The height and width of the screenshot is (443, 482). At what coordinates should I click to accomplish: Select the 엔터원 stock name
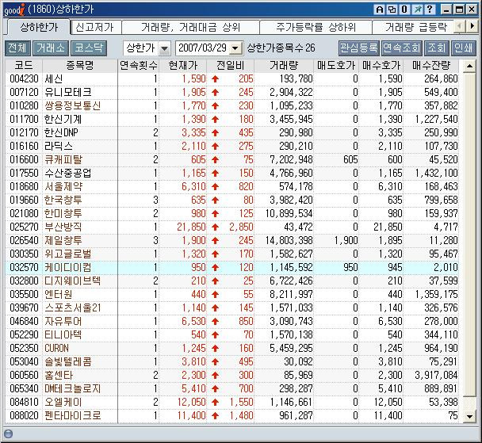click(59, 295)
